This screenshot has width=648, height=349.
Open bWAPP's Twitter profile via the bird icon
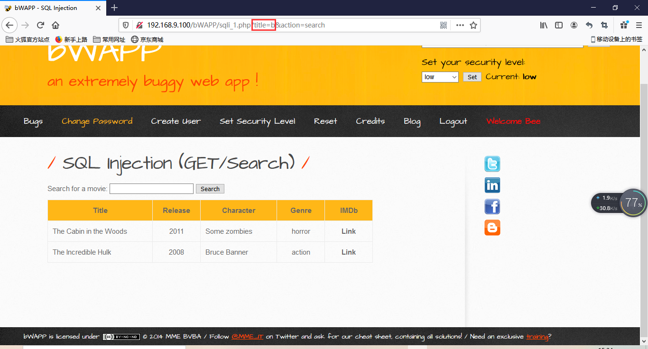coord(492,164)
